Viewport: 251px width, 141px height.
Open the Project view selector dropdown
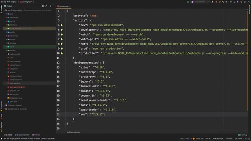(x=9, y=6)
